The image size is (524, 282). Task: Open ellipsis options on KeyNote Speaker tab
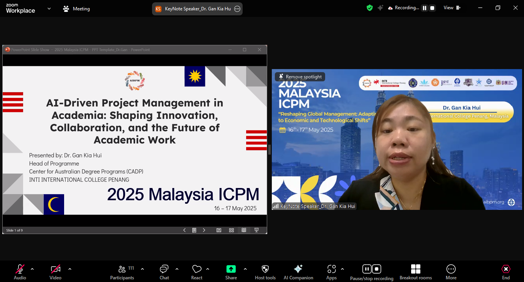237,8
